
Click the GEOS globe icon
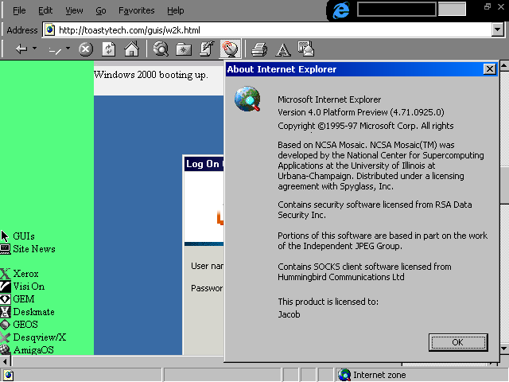click(x=6, y=325)
